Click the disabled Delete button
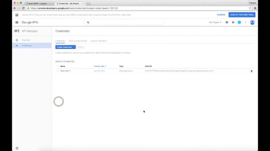Image resolution: width=270 pixels, height=151 pixels. [x=81, y=47]
